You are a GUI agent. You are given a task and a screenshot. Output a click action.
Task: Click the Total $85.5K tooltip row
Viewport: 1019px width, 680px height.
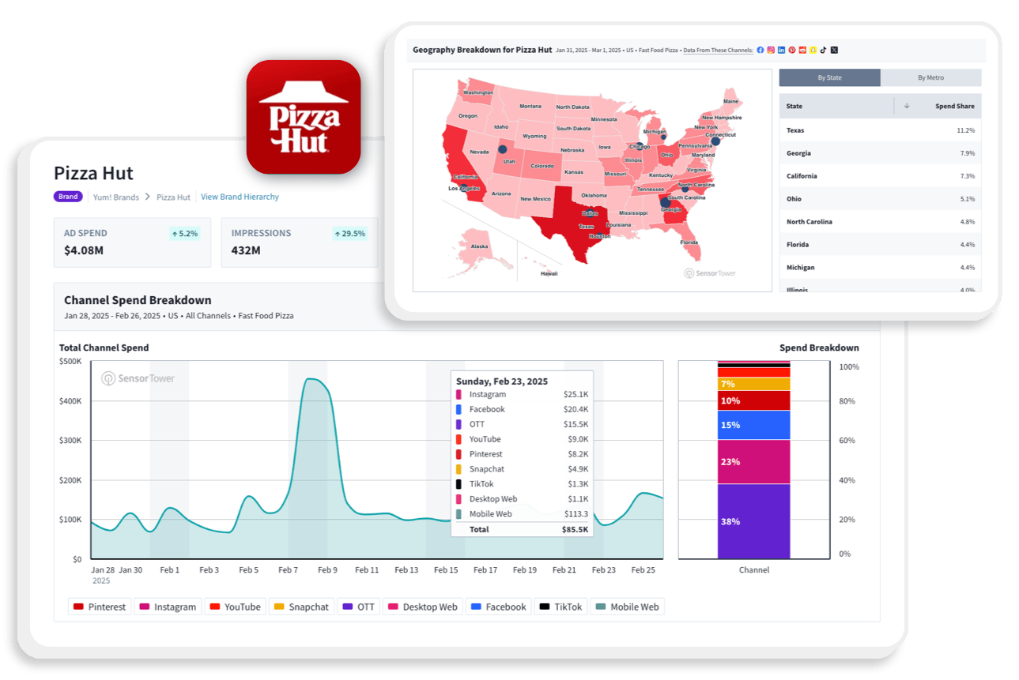click(x=522, y=529)
